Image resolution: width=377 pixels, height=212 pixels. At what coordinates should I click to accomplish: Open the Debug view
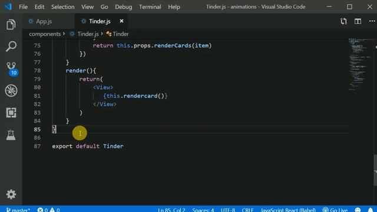(11, 91)
